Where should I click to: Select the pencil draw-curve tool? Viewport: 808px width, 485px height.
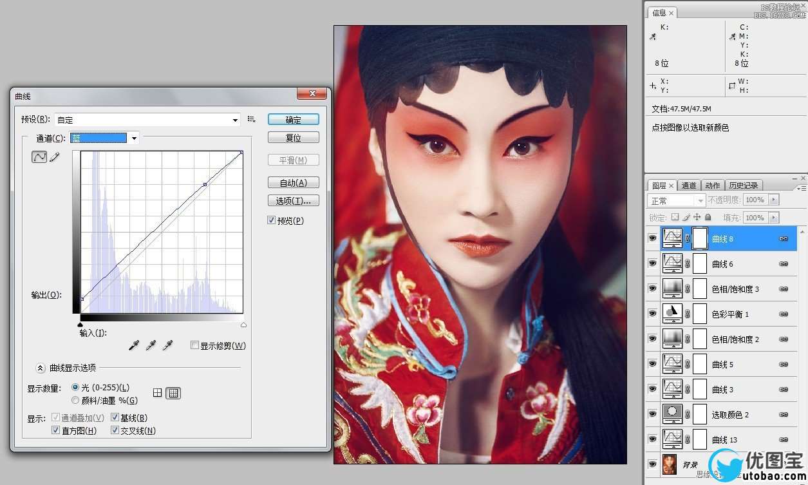[55, 157]
